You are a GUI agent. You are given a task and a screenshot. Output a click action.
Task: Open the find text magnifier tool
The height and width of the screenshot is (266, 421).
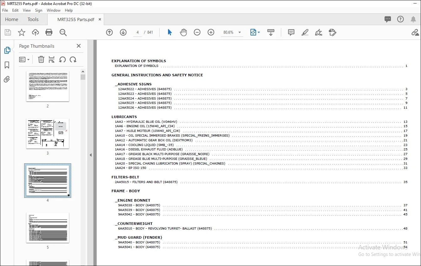[x=63, y=32]
